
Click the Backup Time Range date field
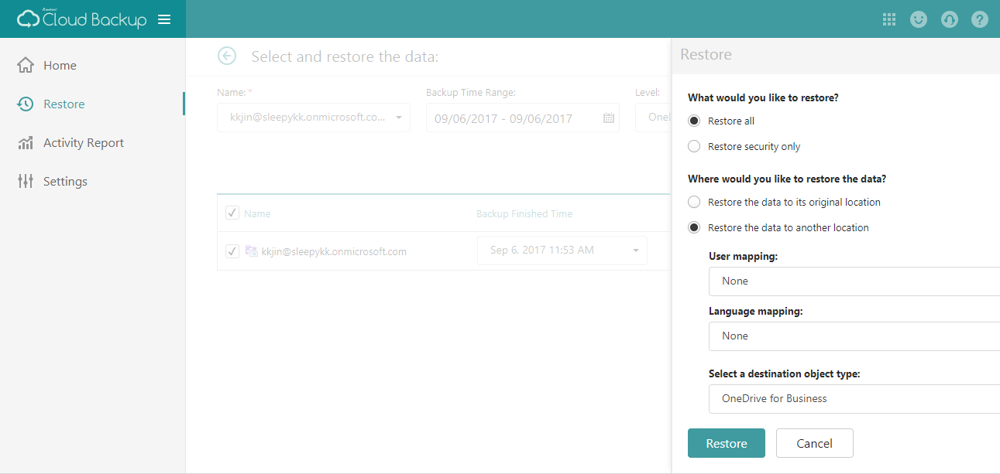click(523, 118)
